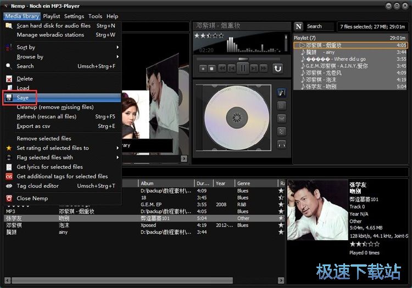
Task: Select playlist item 'G.E.M.邓紫棋 - A.I.N.Y.爱你'
Action: 350,66
